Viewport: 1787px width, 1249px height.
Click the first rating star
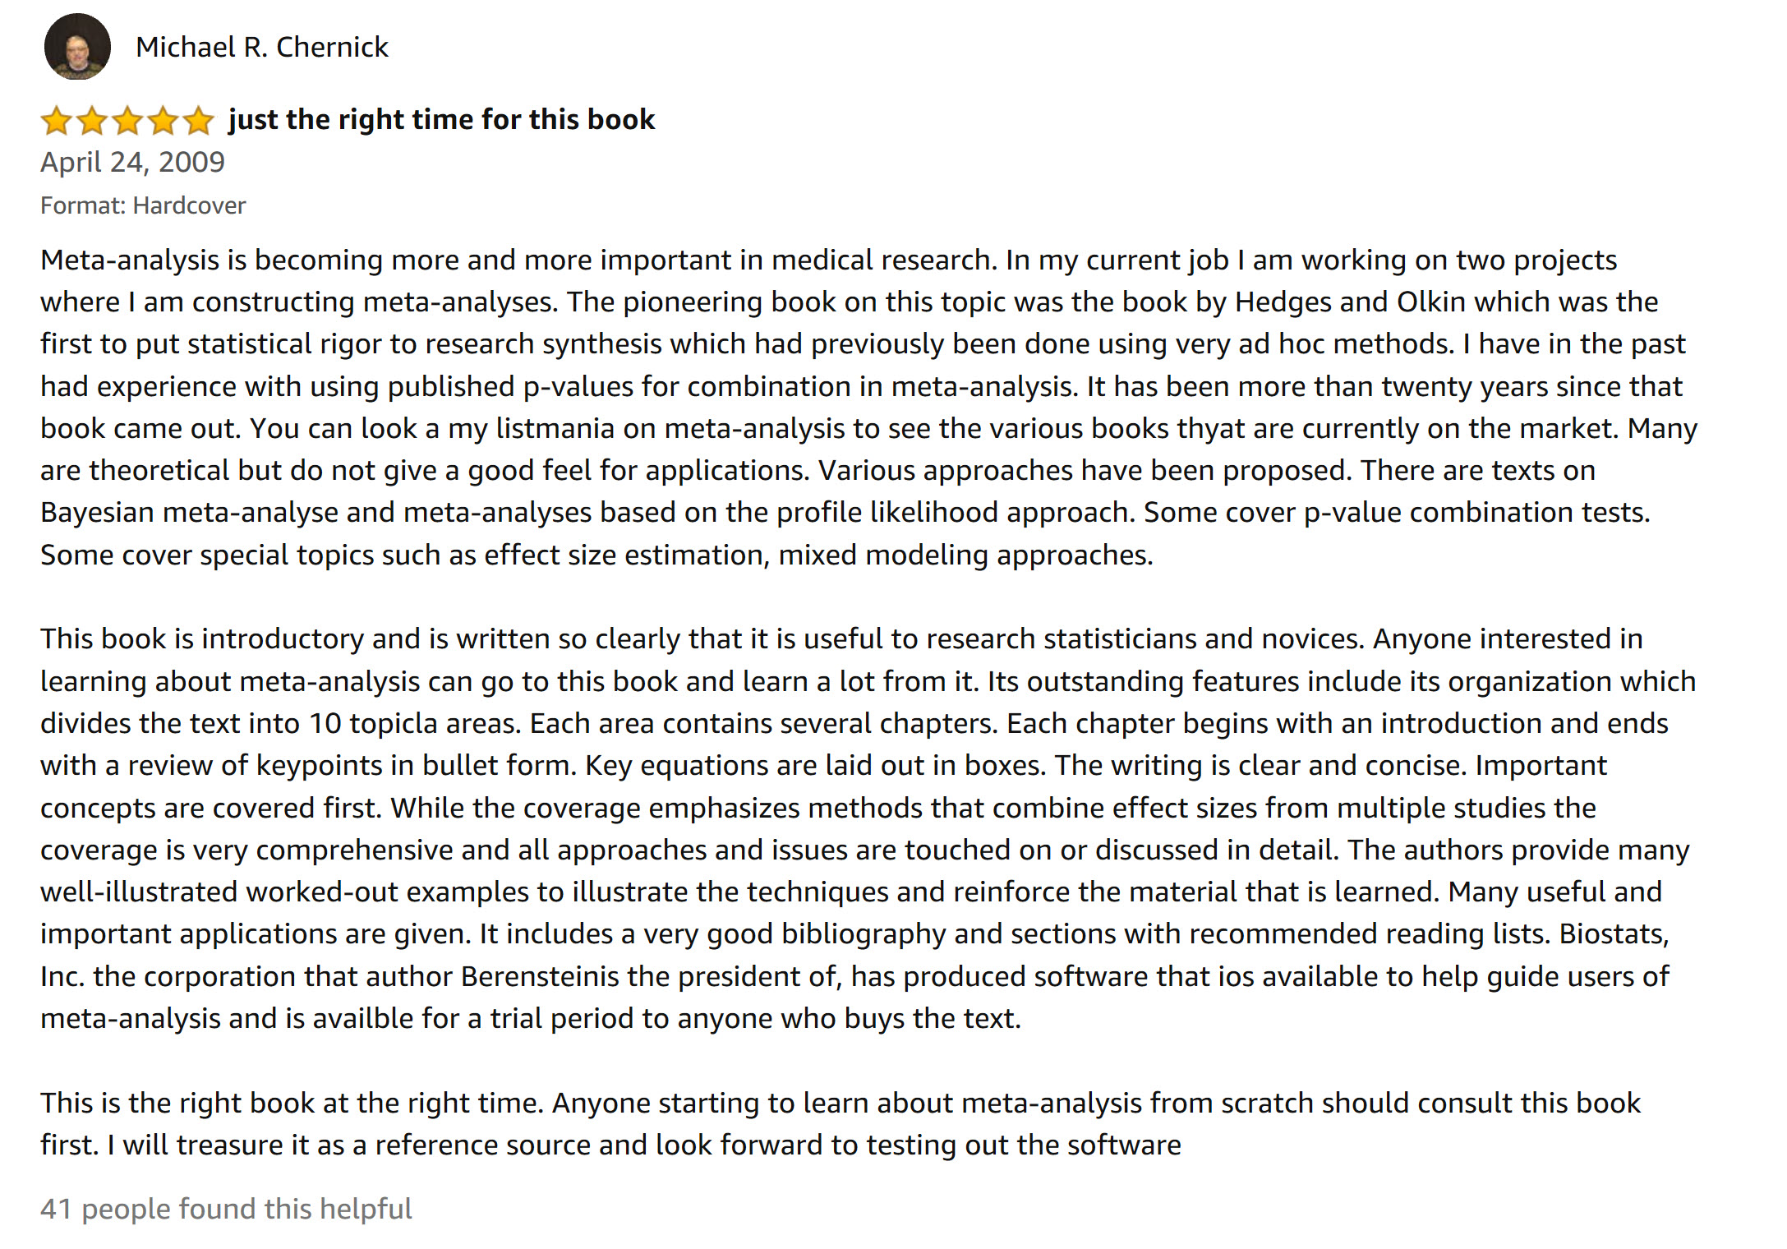[57, 121]
